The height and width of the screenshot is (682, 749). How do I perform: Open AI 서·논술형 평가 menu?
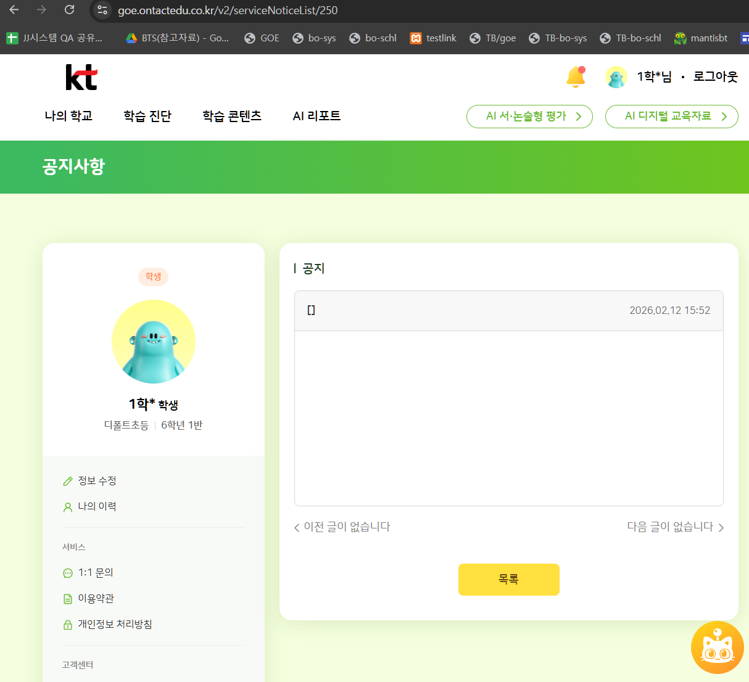[x=529, y=117]
